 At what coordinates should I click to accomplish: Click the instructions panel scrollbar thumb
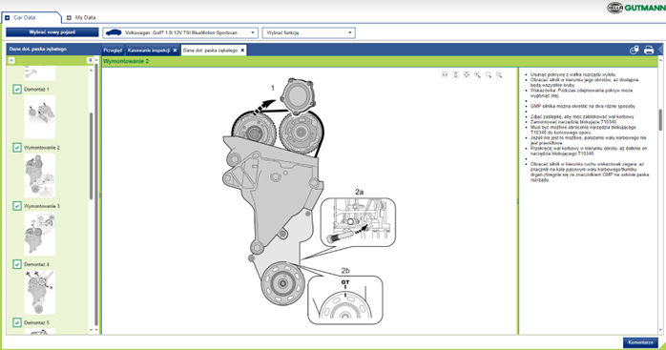(660, 120)
